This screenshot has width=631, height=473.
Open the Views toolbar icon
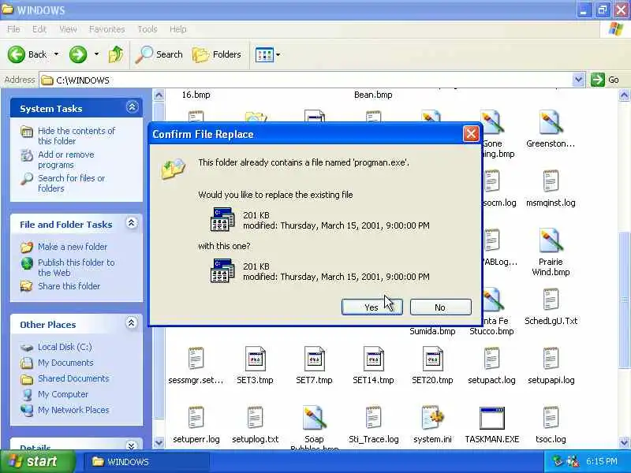click(264, 54)
